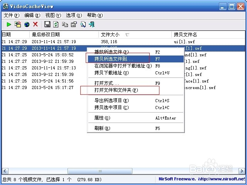Click the red X delete toolbar icon
The width and height of the screenshot is (247, 185).
pos(36,24)
